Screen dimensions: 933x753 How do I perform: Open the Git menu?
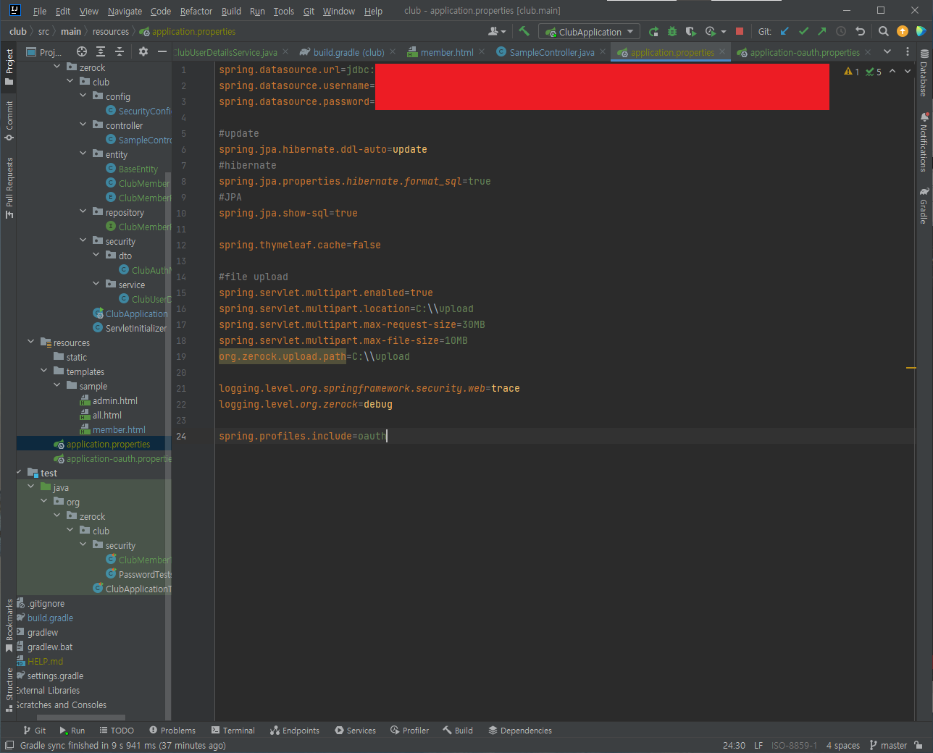click(309, 11)
